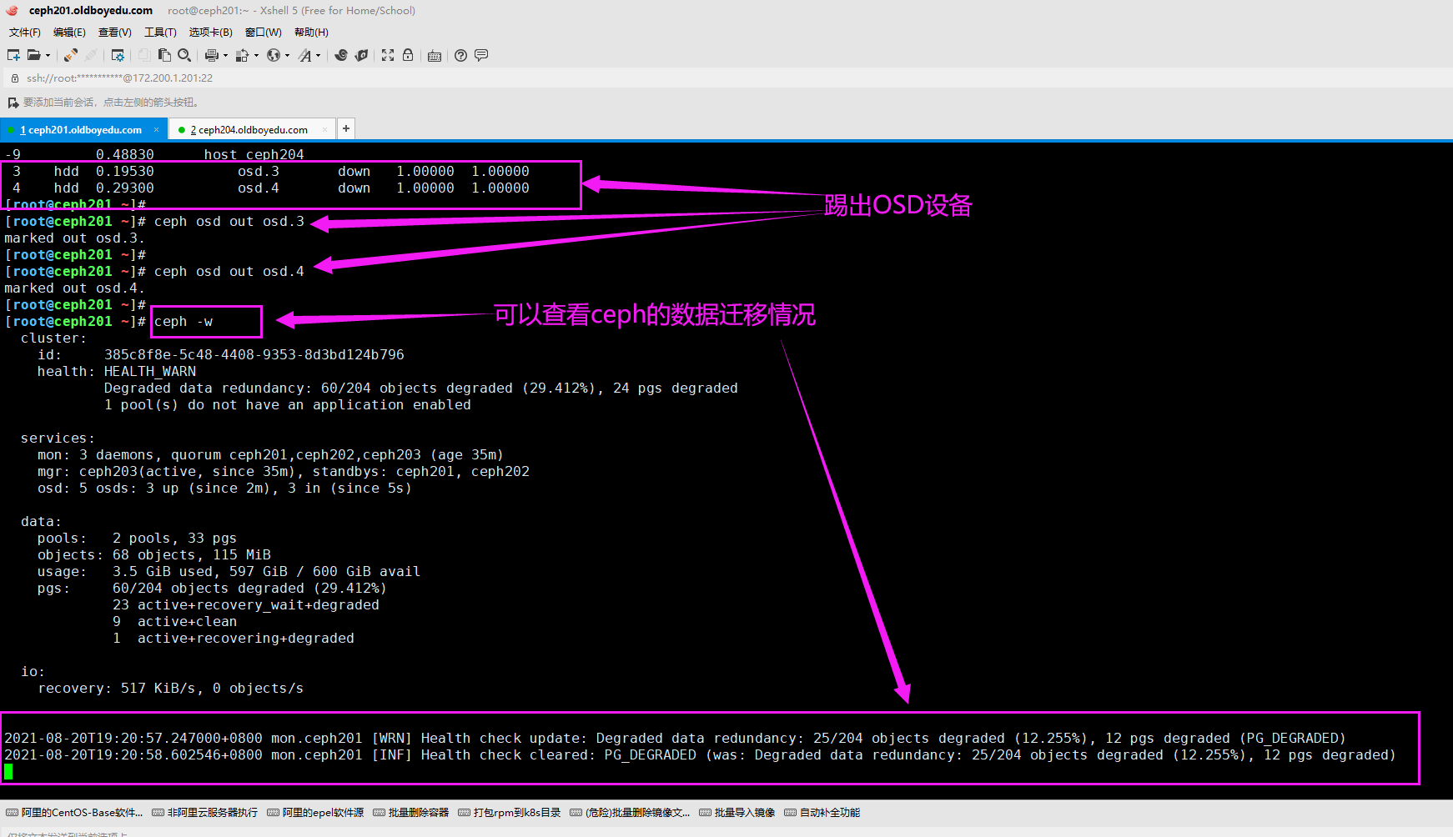Click the Find magnifier icon
Screen dimensions: 1453x837
coord(184,55)
